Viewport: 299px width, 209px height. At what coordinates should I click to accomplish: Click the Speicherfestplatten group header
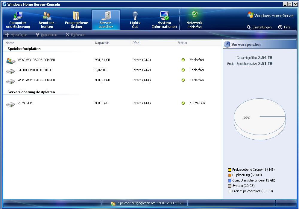tap(24, 49)
